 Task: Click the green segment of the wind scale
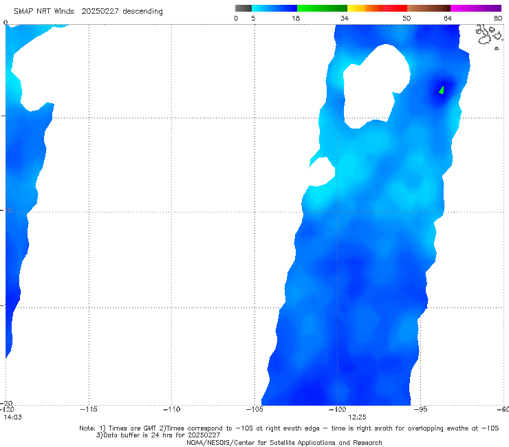(322, 8)
